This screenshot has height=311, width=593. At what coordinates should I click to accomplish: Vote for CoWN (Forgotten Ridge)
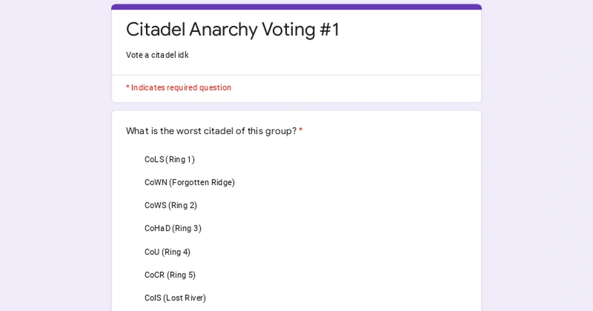pyautogui.click(x=189, y=182)
